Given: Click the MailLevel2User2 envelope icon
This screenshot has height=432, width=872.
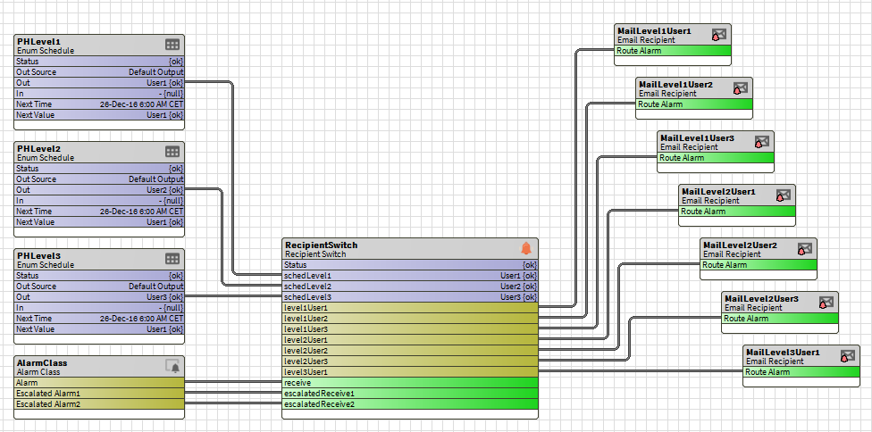Looking at the screenshot, I should (804, 249).
